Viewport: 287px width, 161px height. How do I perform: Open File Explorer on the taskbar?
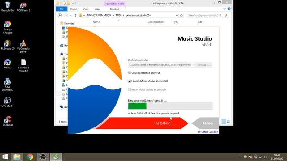coord(17,157)
